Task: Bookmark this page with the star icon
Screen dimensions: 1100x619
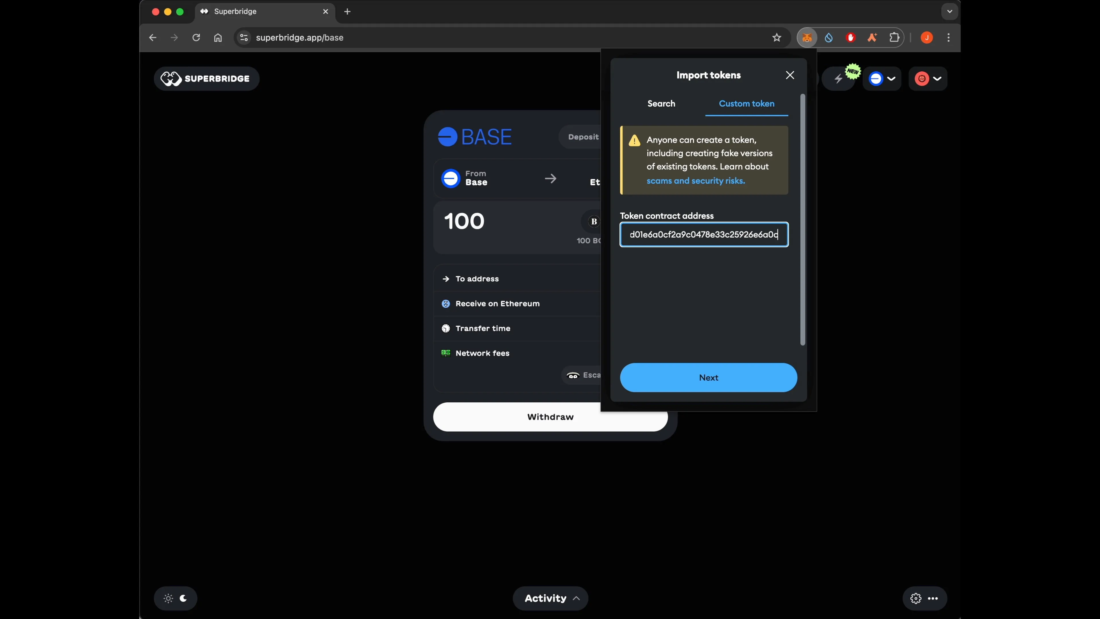Action: click(x=776, y=38)
